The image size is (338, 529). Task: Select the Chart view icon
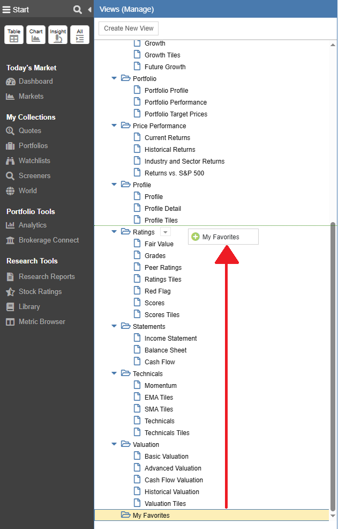tap(36, 35)
